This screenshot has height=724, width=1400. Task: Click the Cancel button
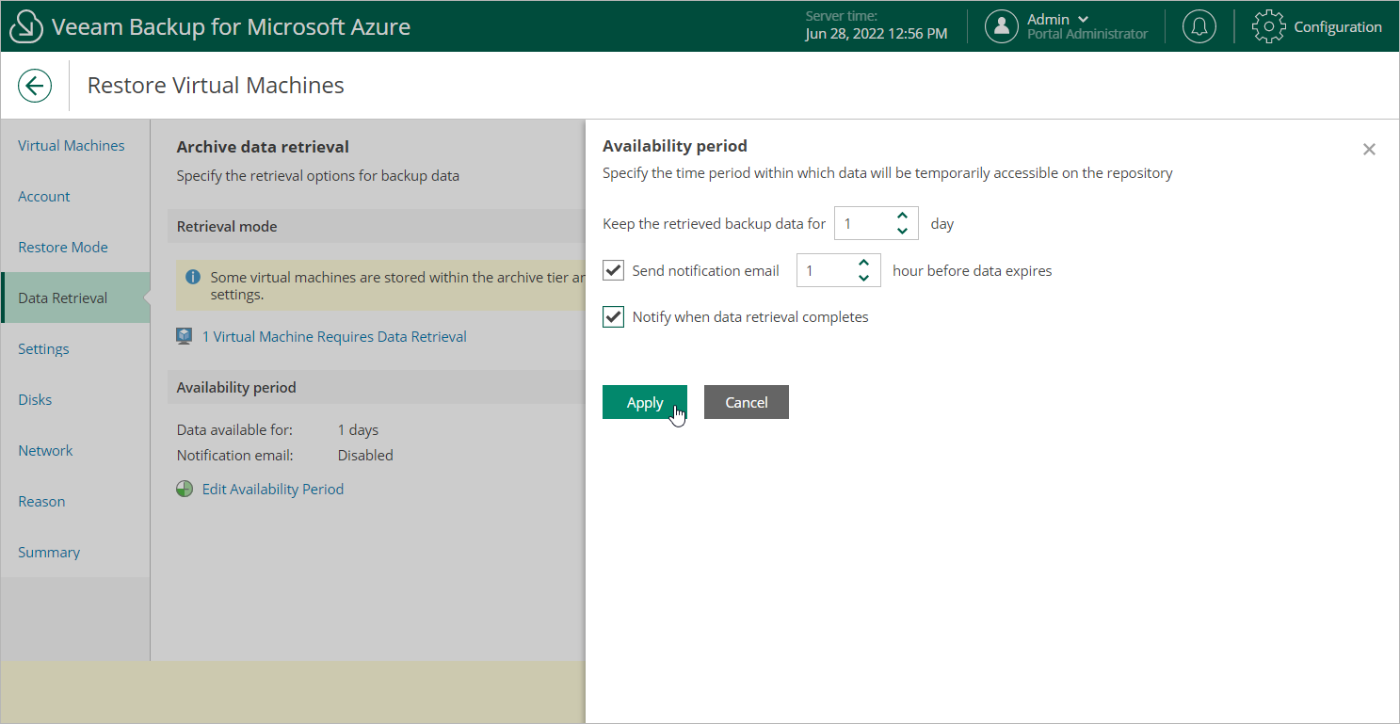click(x=747, y=402)
